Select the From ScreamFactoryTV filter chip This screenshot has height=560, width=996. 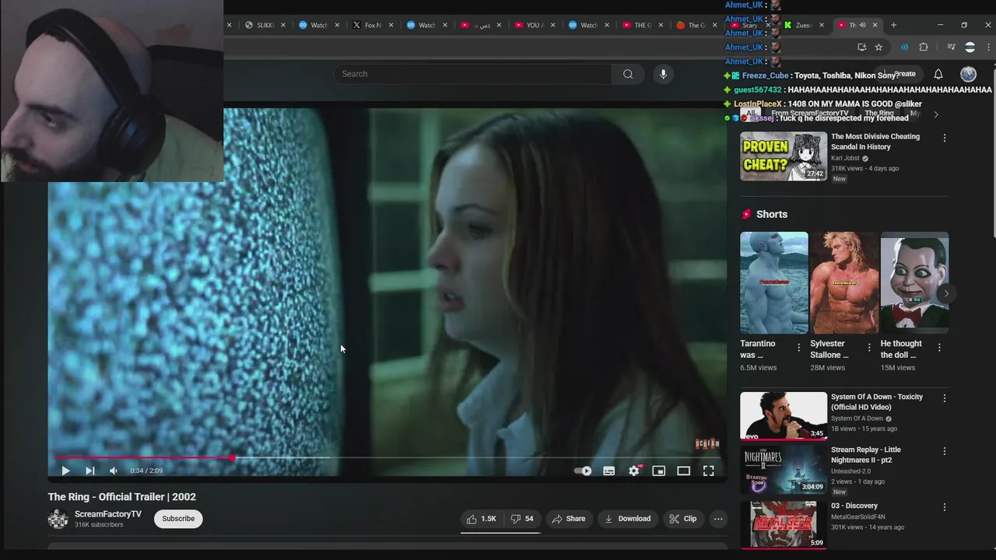[x=809, y=114]
